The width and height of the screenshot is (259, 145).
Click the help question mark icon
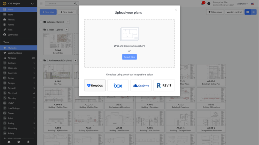[209, 4]
